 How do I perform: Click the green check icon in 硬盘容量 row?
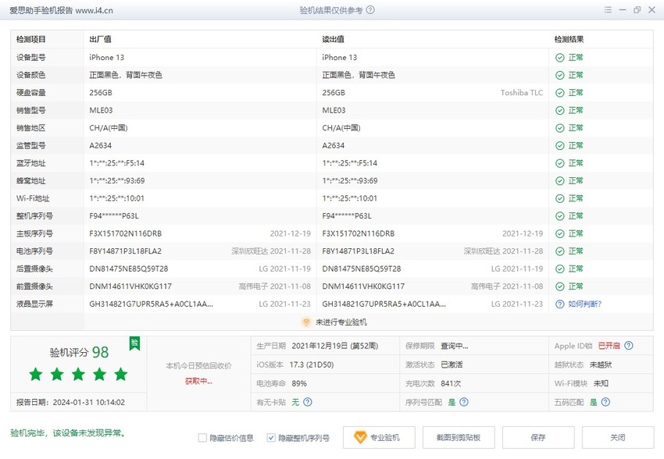pyautogui.click(x=560, y=93)
